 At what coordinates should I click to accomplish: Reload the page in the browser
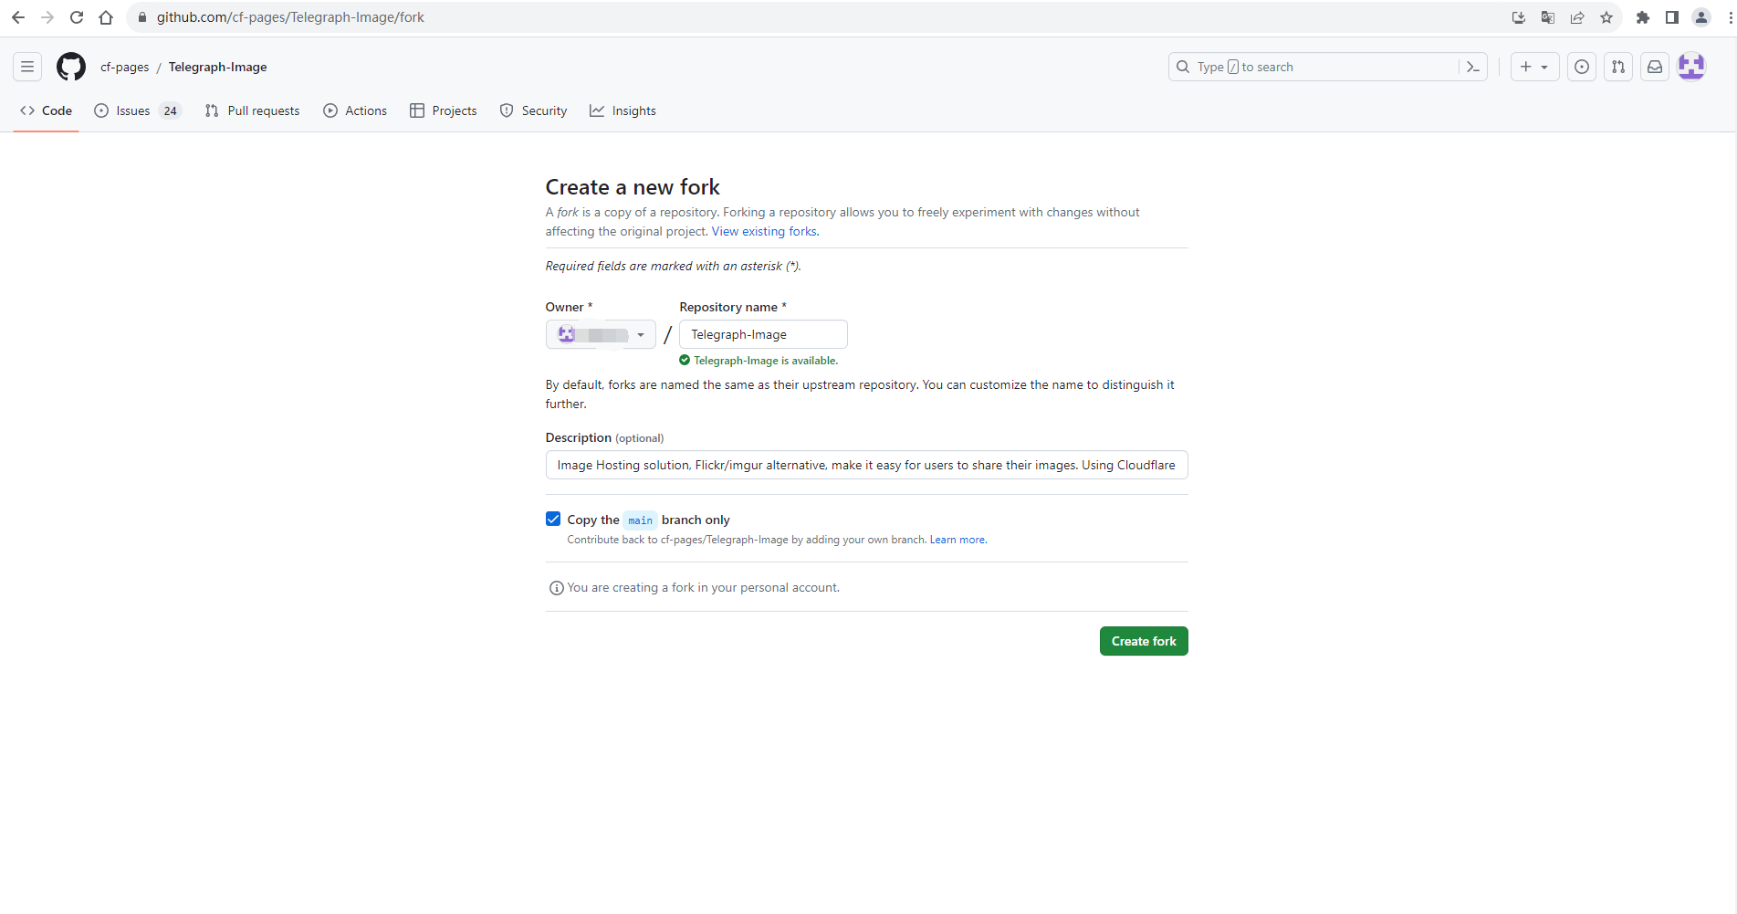pos(77,17)
